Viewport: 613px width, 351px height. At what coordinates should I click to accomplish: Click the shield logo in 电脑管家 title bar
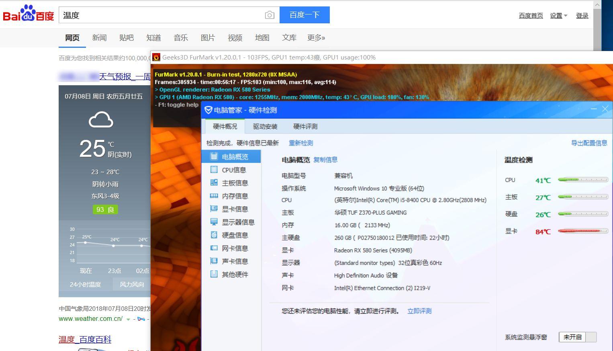(208, 110)
